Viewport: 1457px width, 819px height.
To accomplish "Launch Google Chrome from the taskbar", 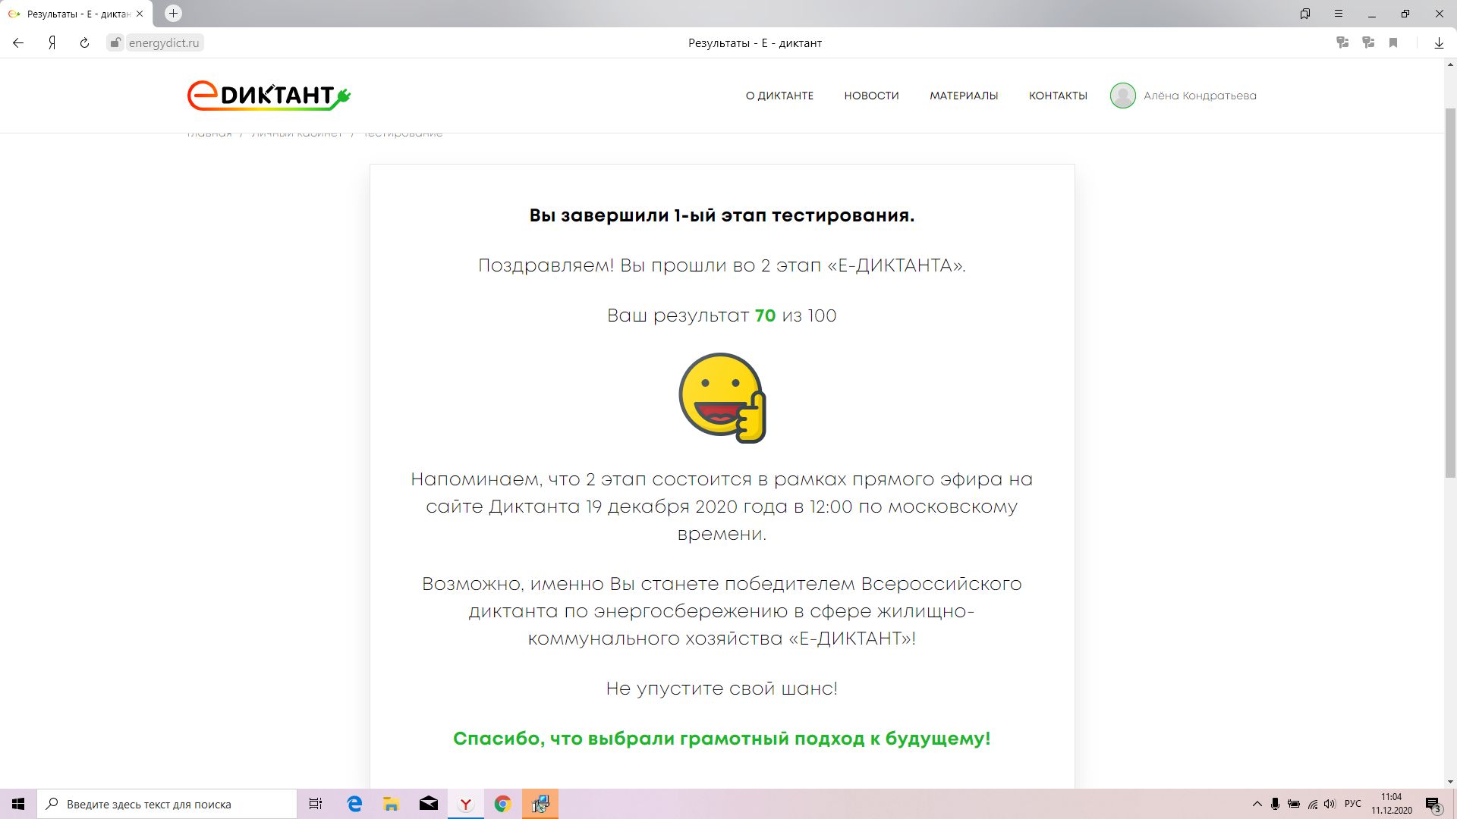I will coord(502,804).
